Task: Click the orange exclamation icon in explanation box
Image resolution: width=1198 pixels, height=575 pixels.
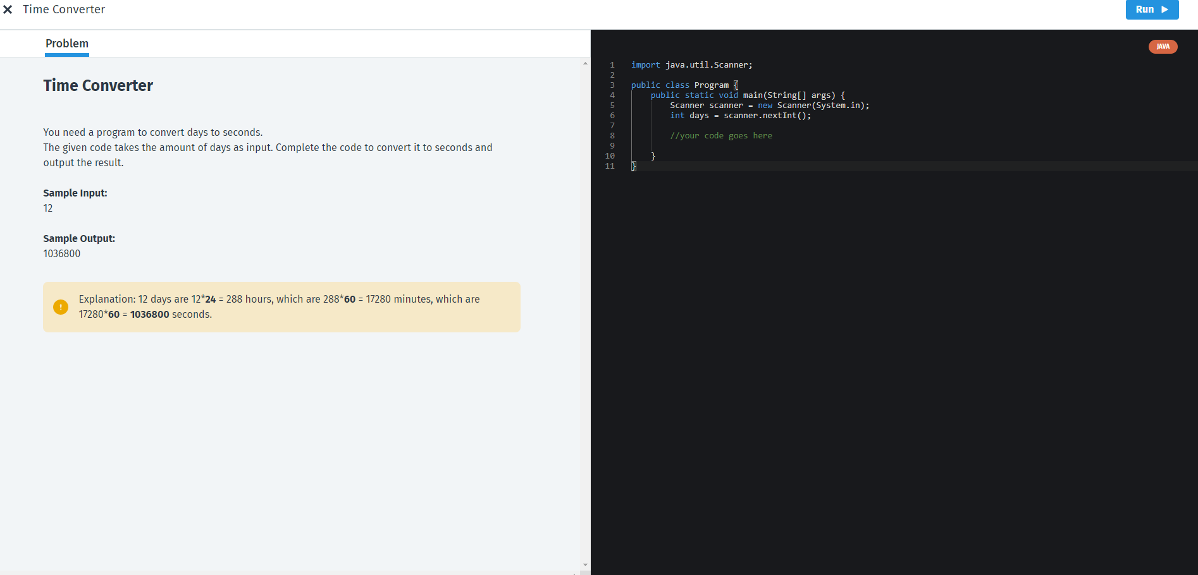Action: [61, 307]
